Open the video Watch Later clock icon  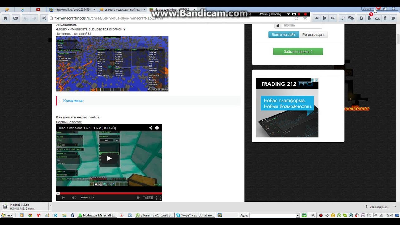(x=138, y=197)
